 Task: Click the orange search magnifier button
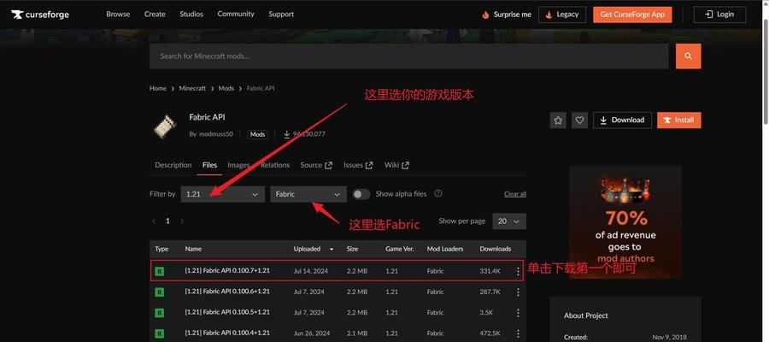688,56
